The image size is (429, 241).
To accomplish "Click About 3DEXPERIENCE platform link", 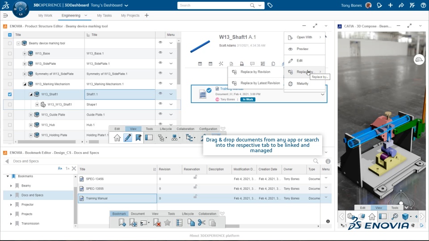I will click(x=214, y=236).
